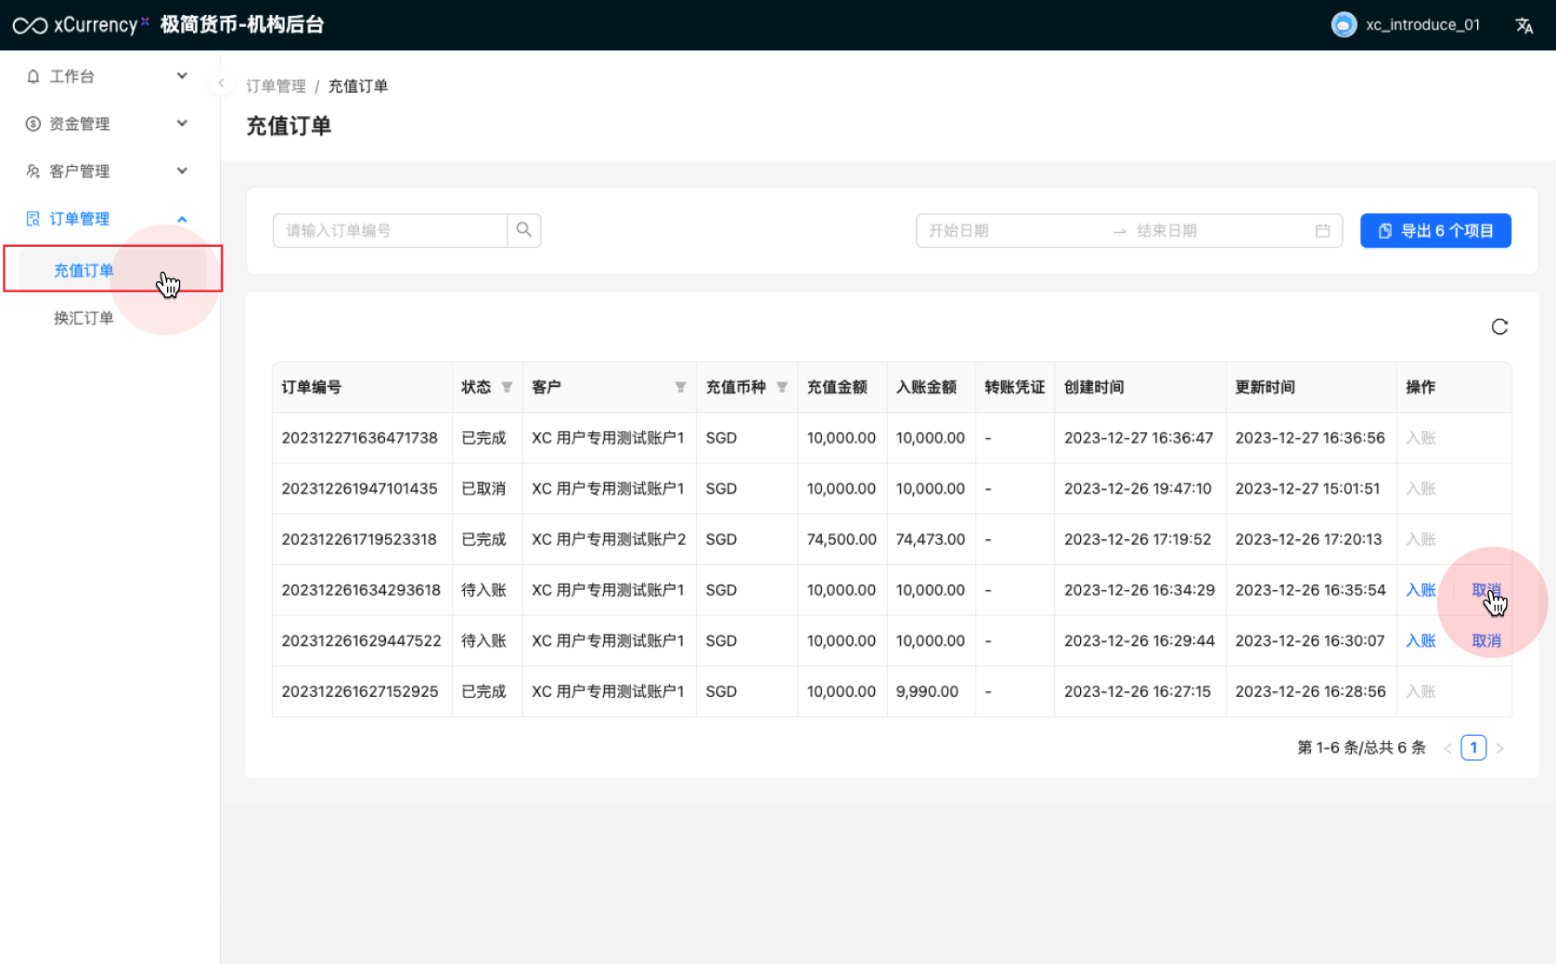Expand the 工作台 menu chevron

point(182,76)
